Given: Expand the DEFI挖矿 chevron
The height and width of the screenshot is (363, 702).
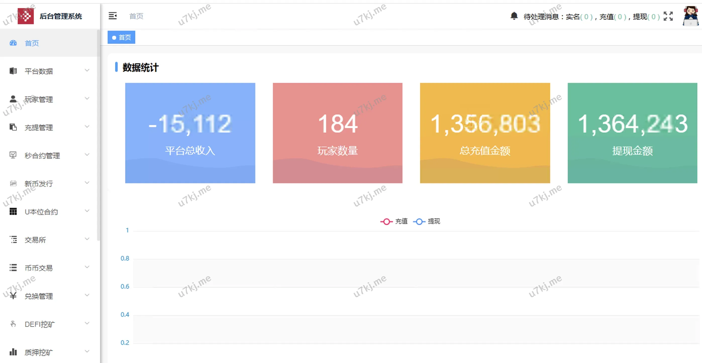Looking at the screenshot, I should 87,324.
